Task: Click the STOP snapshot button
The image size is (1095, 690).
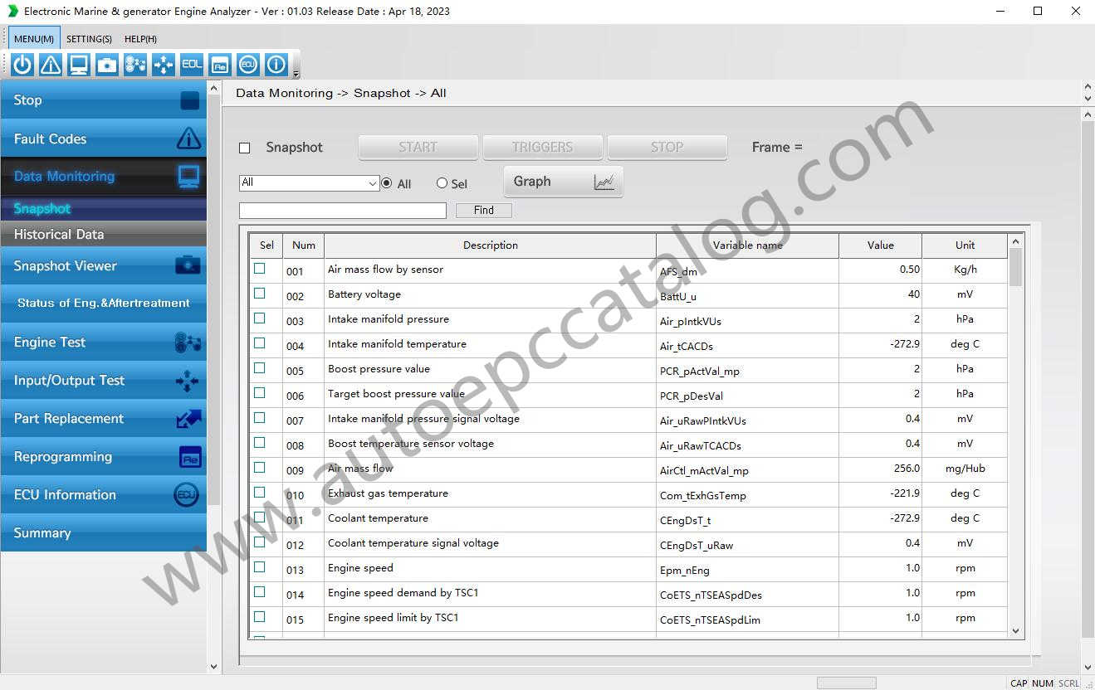Action: click(x=667, y=148)
